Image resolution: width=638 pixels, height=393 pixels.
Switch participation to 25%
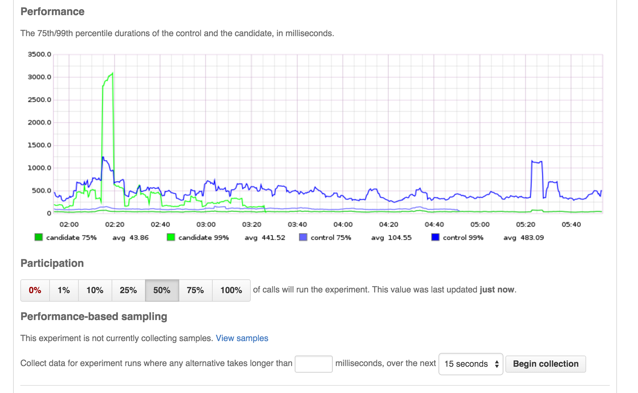pyautogui.click(x=128, y=290)
